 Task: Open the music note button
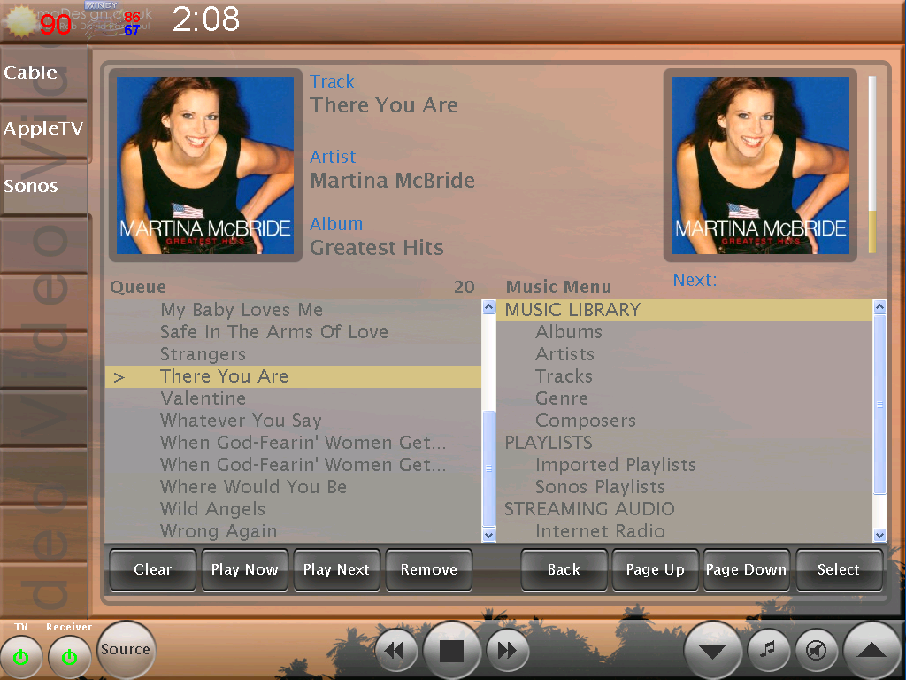[x=768, y=651]
